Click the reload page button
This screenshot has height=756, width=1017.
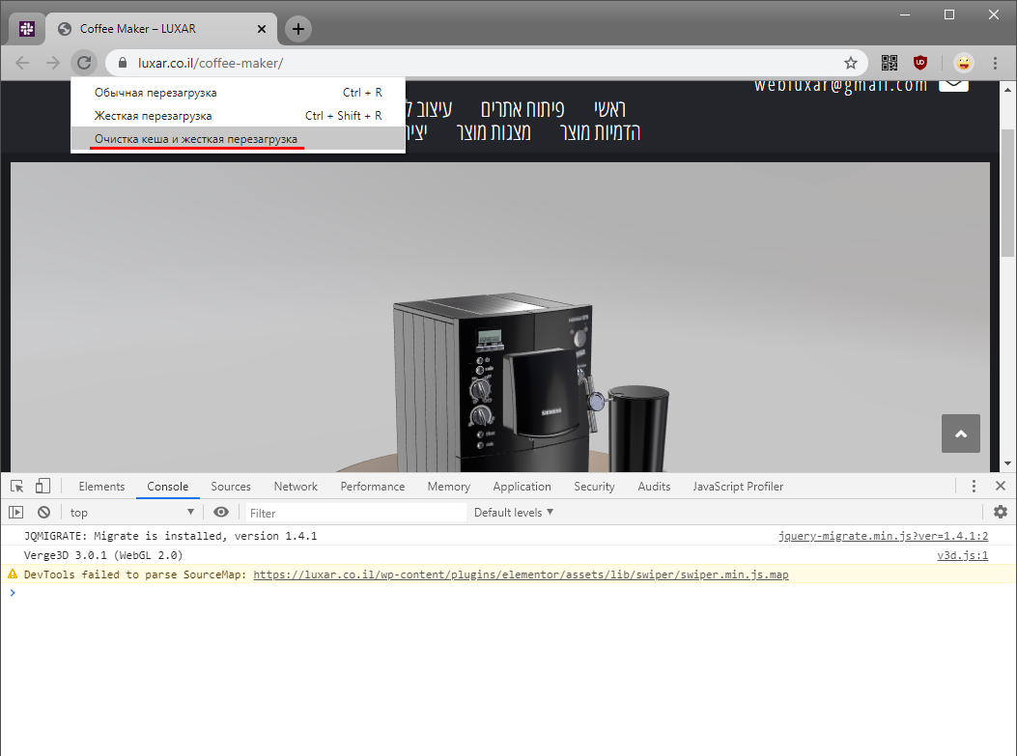click(x=84, y=63)
